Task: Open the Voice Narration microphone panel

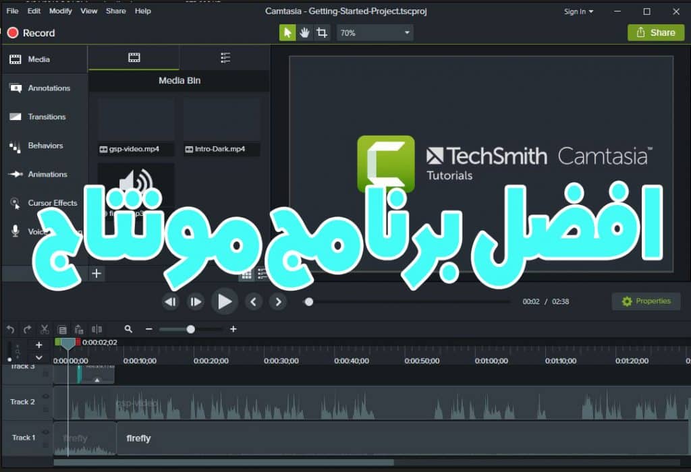Action: point(16,231)
